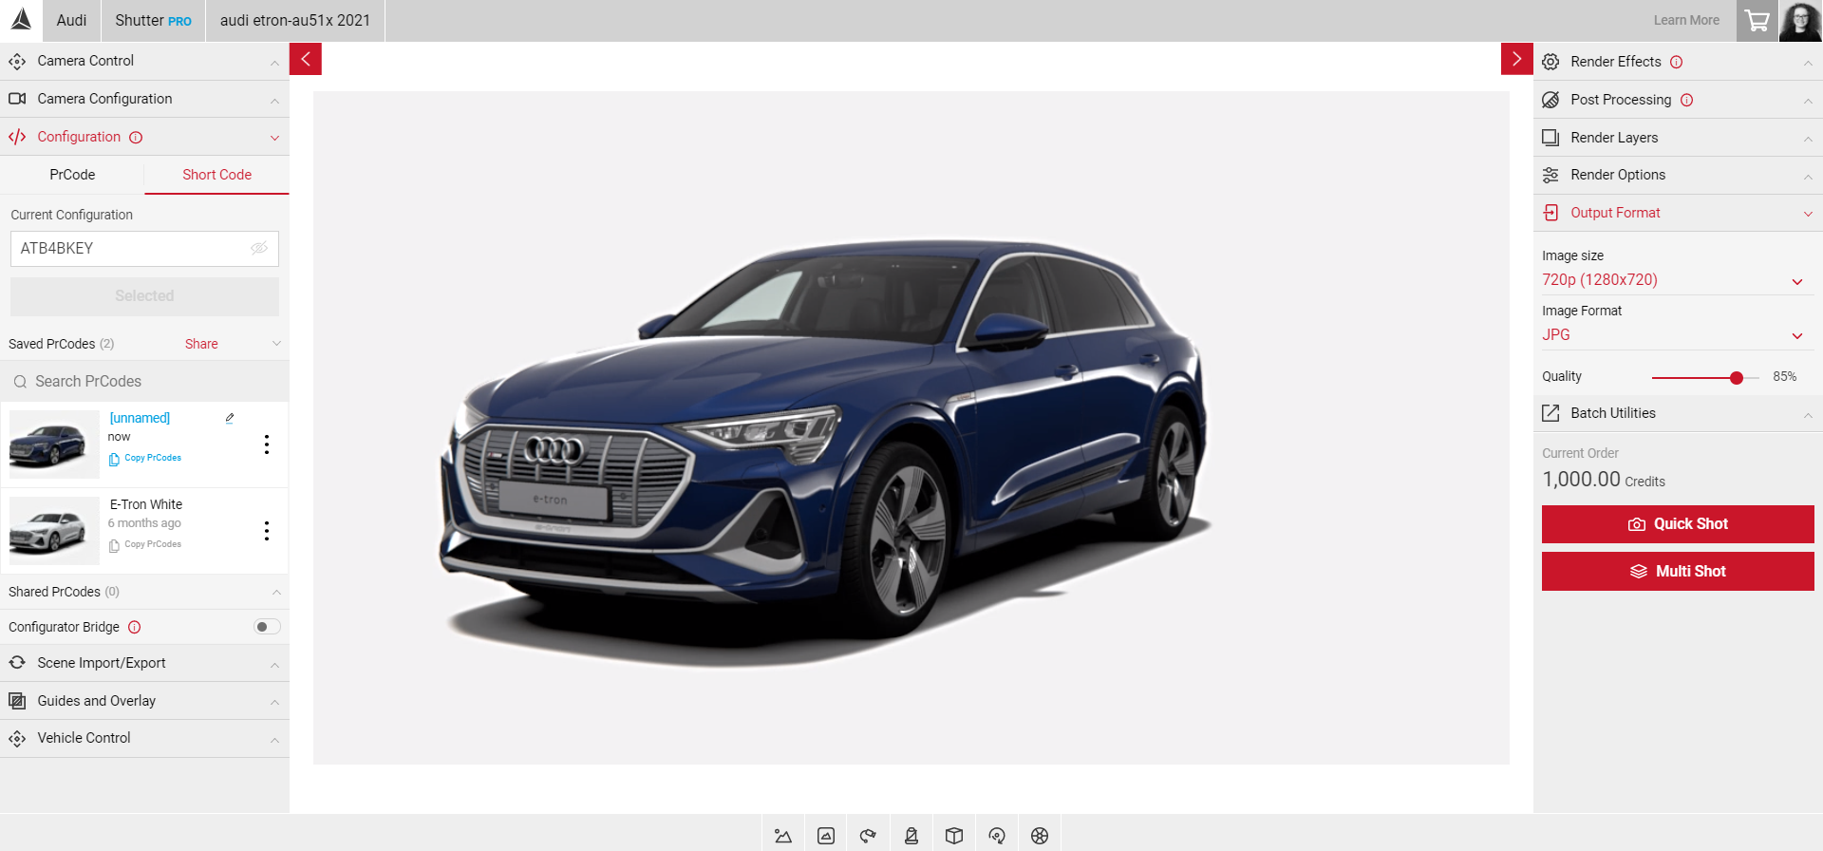Click the Quick Shot button
The image size is (1823, 851).
(x=1678, y=524)
